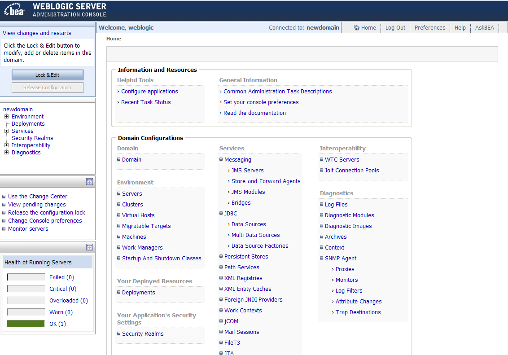Click arrow icon beside Trap Destinations
The image size is (508, 355).
pos(333,312)
